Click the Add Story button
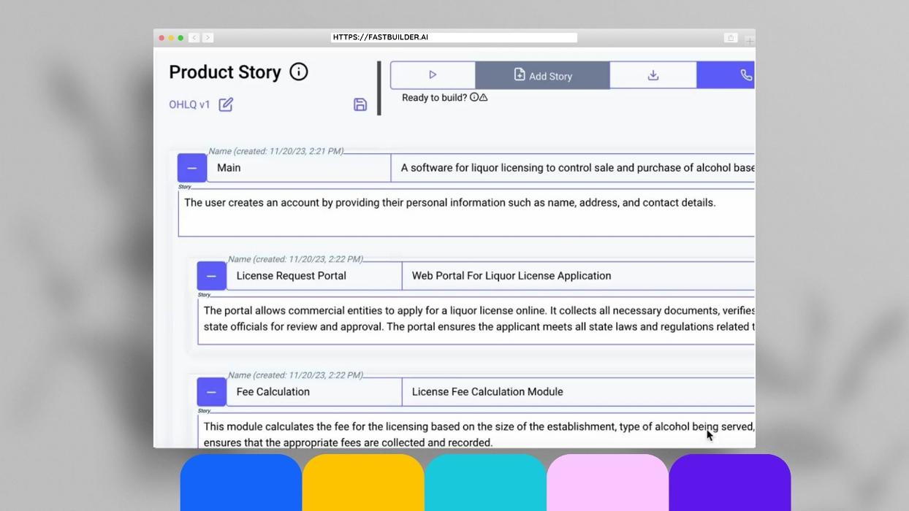Screen dimensions: 909x511 coord(542,75)
